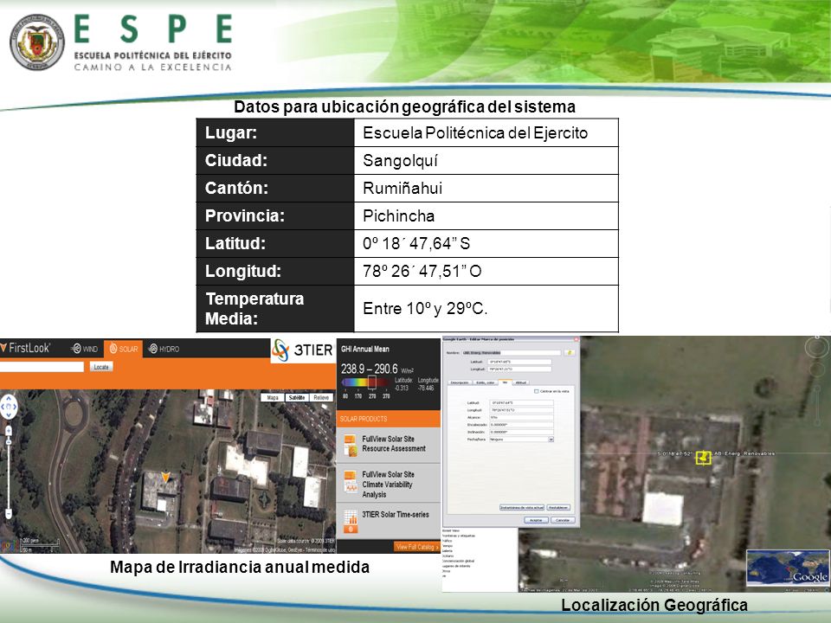Click the Resource Assessment product icon
The height and width of the screenshot is (623, 831).
[351, 446]
